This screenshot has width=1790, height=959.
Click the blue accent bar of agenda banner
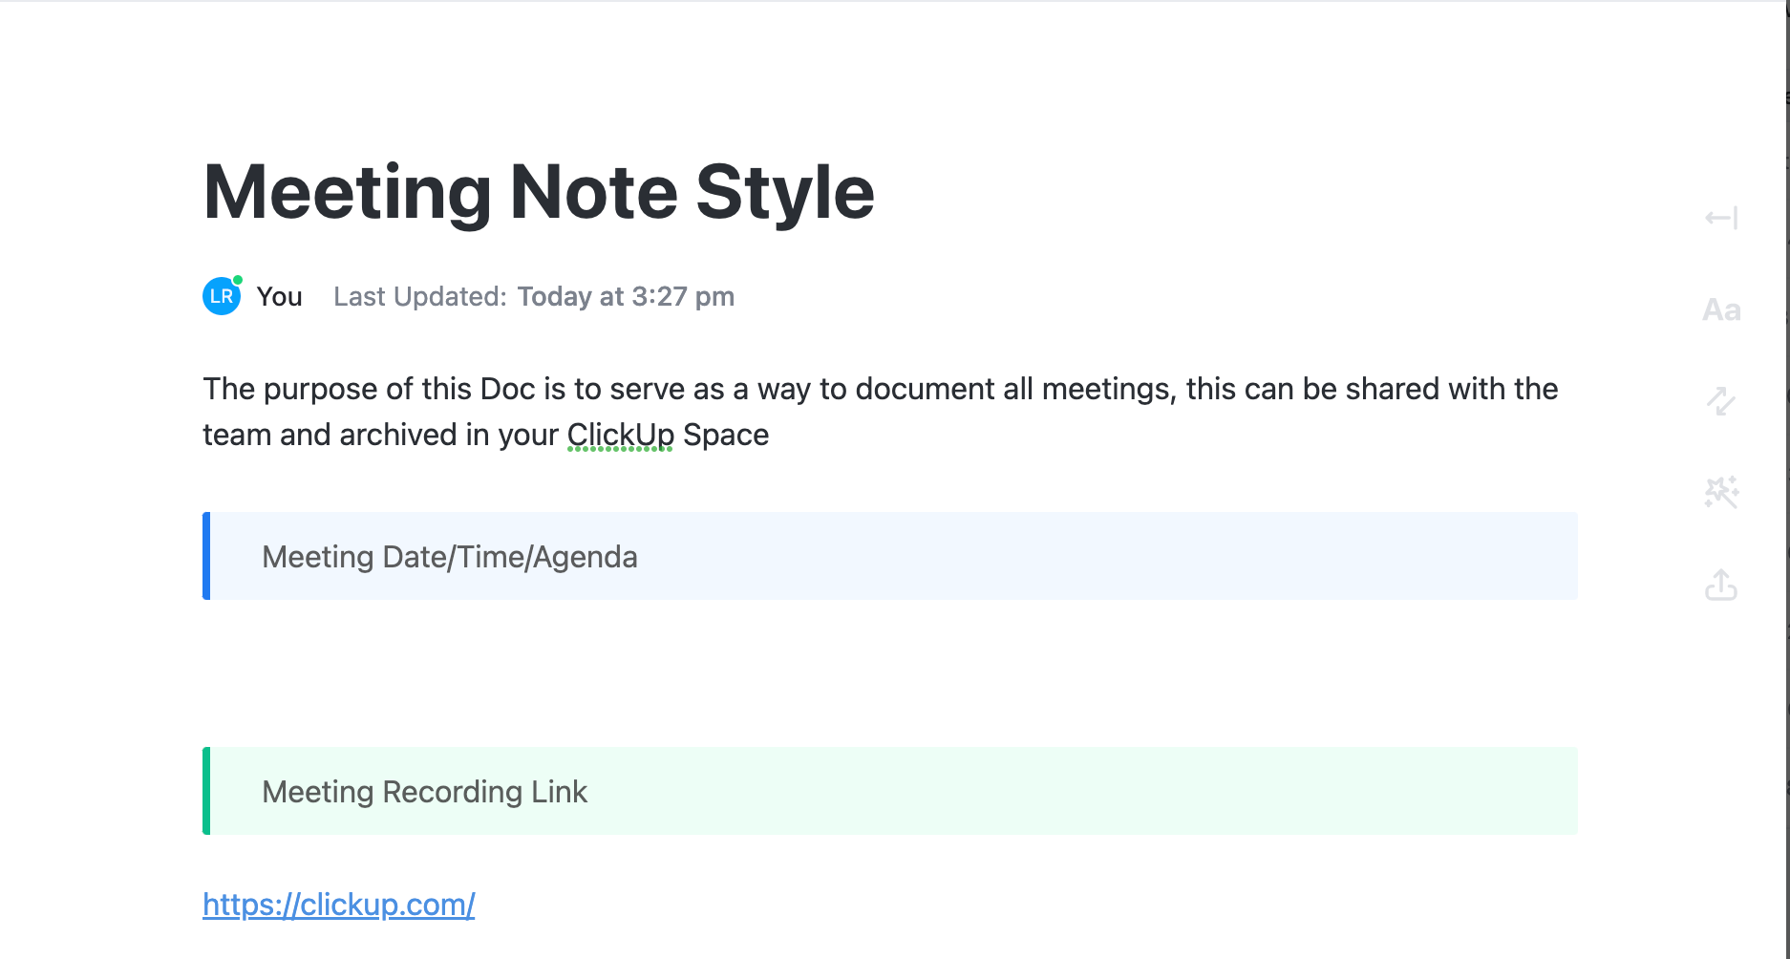tap(206, 556)
